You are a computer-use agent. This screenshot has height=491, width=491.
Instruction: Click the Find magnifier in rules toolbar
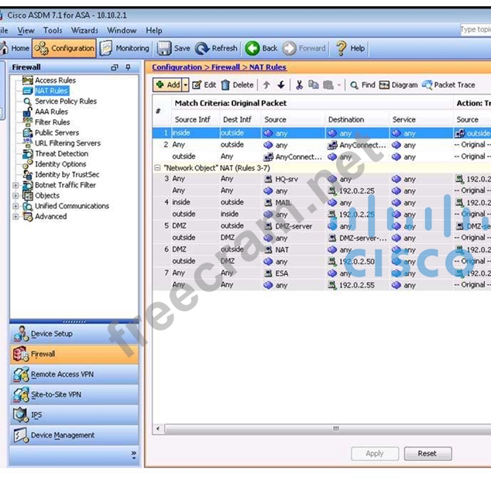[x=362, y=85]
